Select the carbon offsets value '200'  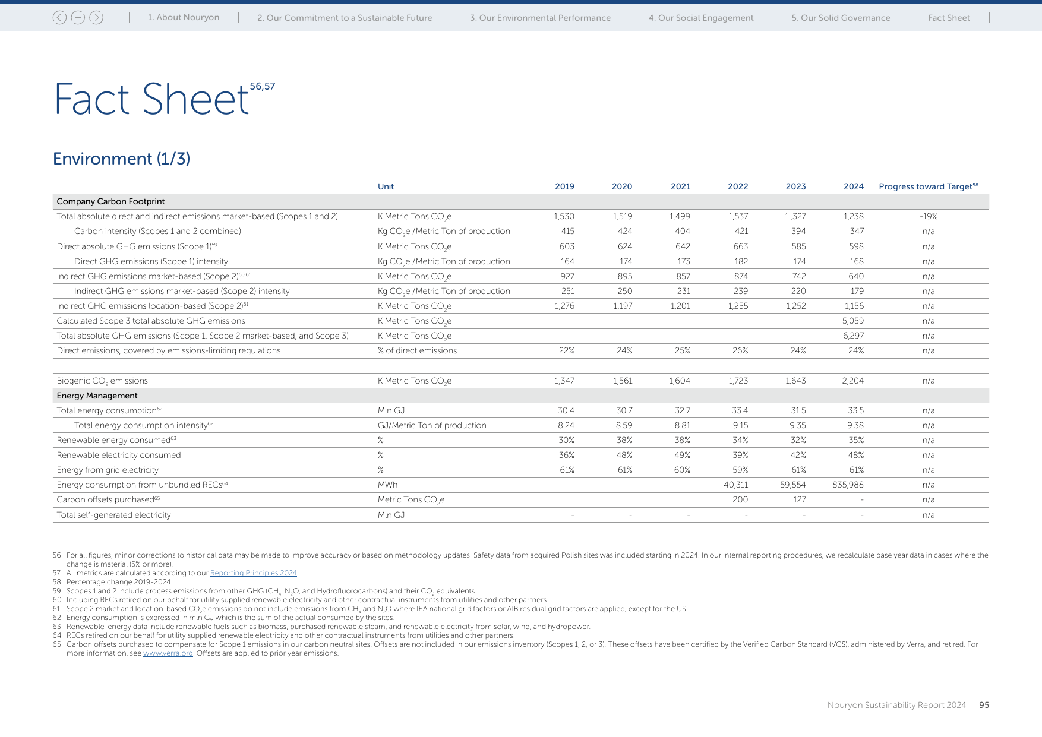[740, 500]
